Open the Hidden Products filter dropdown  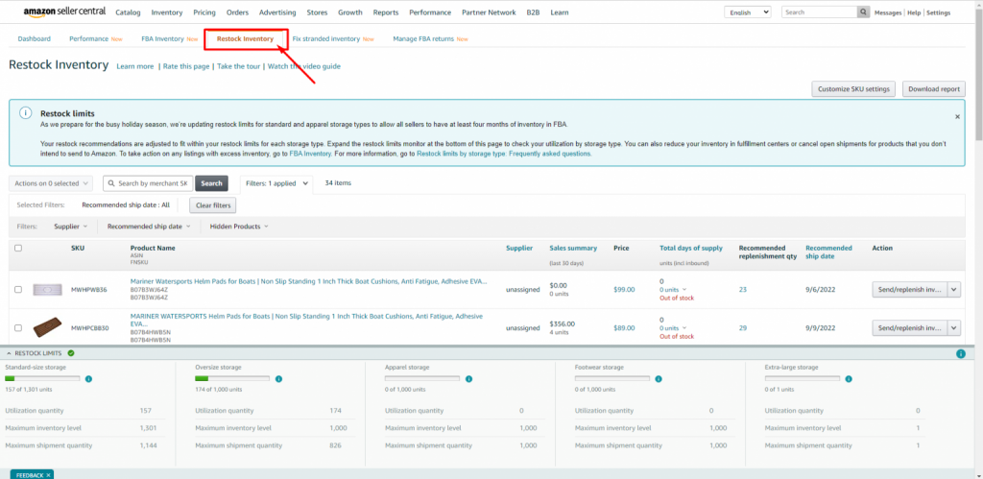(239, 227)
